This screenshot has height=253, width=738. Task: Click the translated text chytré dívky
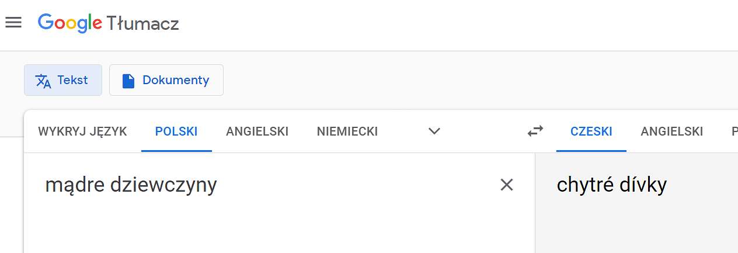(x=612, y=185)
